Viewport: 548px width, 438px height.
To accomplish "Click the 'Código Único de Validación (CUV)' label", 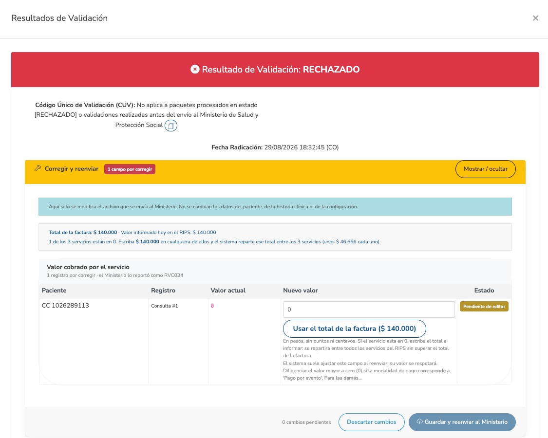I will click(85, 105).
